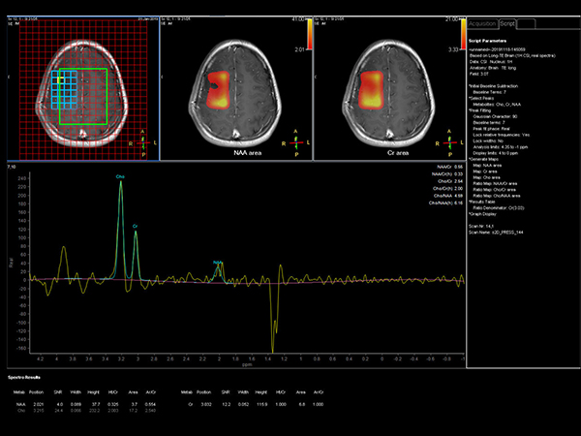
Task: Select the NAA row in the results table
Action: point(86,404)
